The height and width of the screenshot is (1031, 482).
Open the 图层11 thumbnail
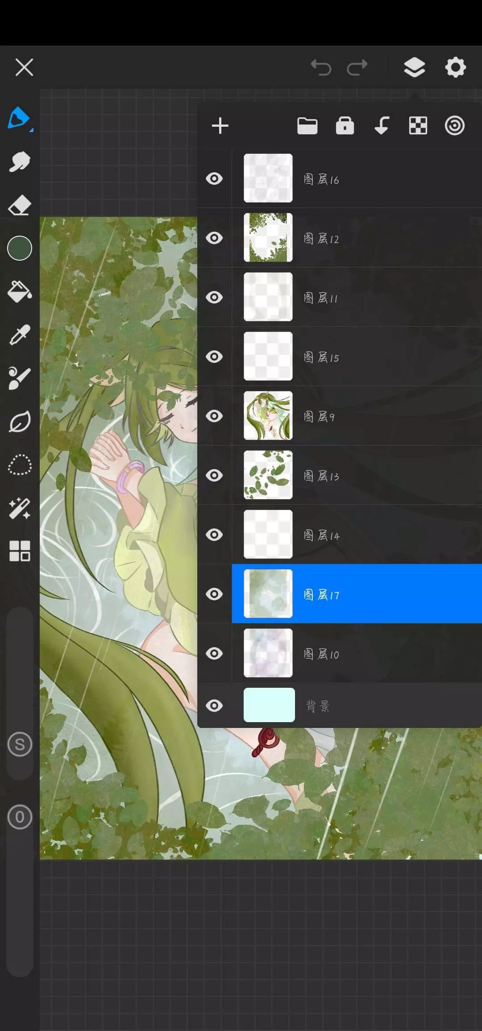click(268, 297)
